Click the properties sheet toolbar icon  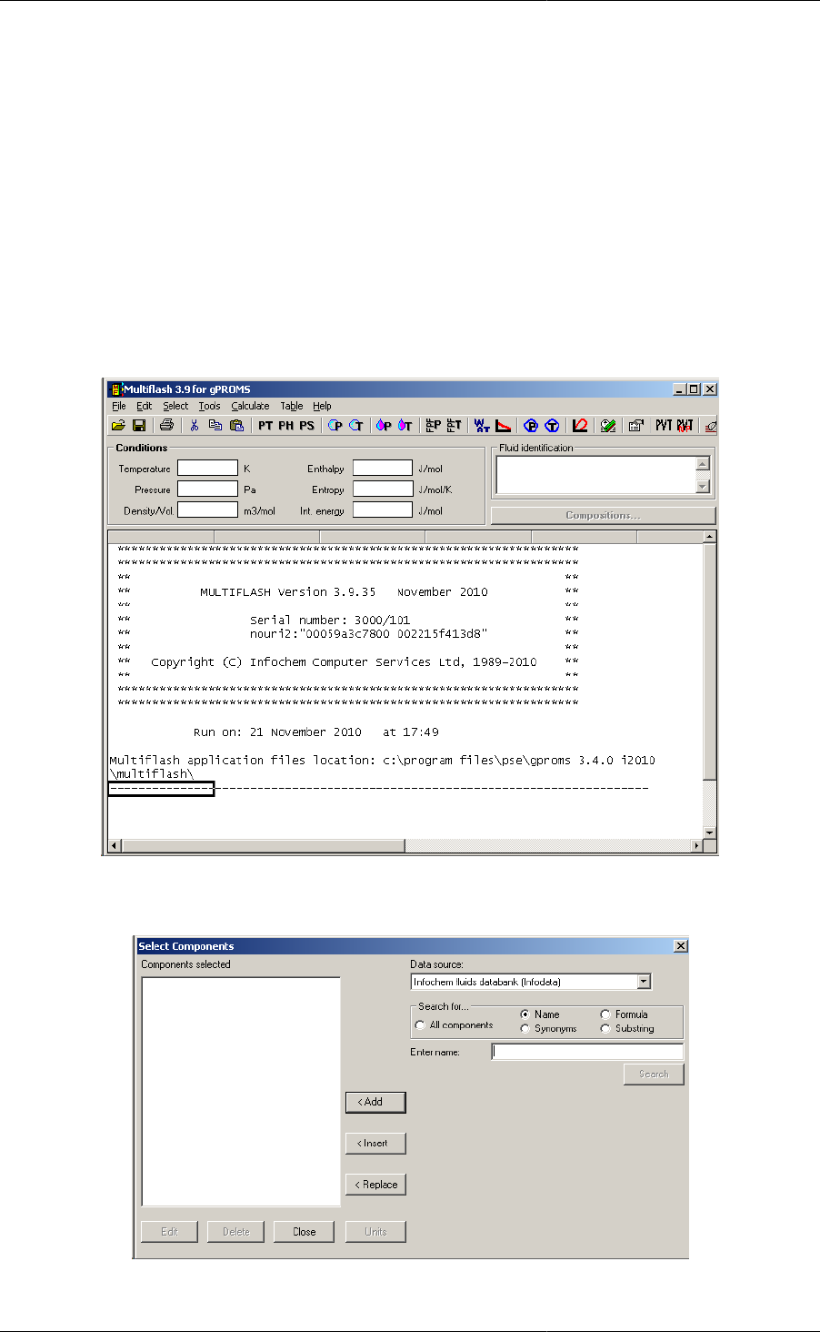[635, 425]
